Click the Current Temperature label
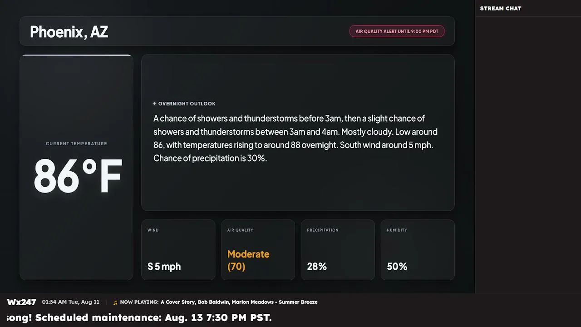This screenshot has width=581, height=327. 76,144
